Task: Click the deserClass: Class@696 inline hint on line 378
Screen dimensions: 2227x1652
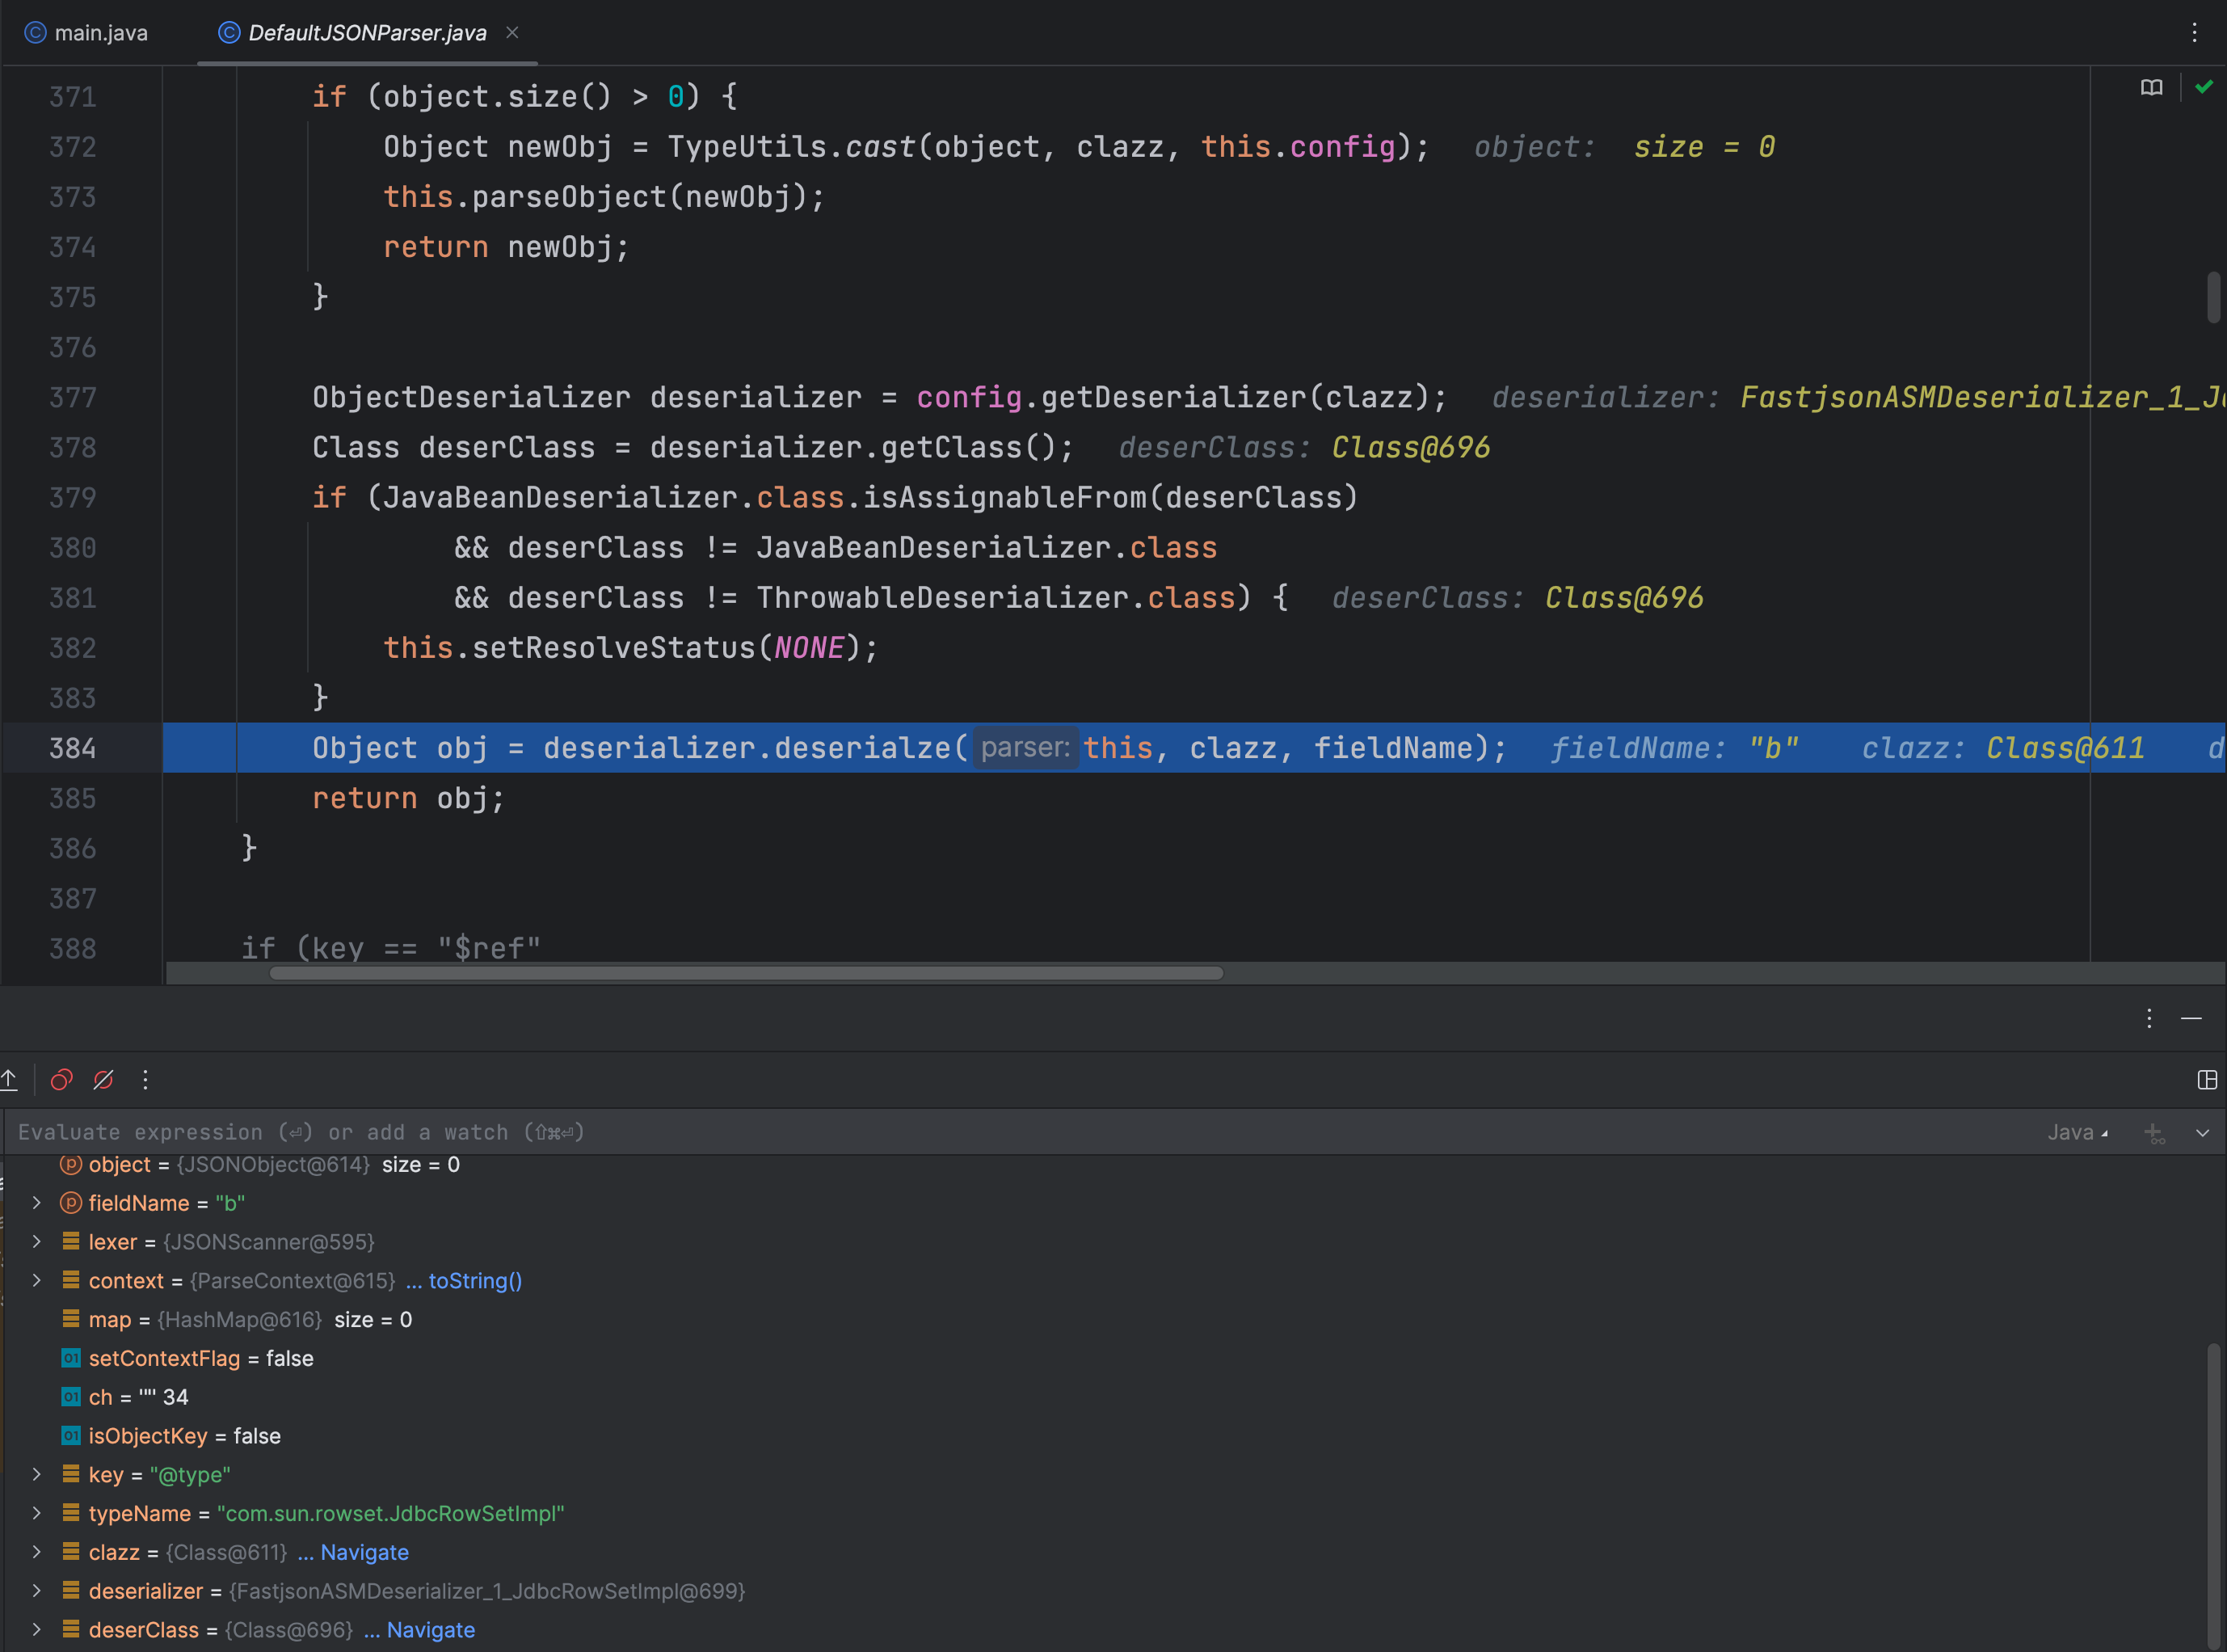Action: click(x=1304, y=447)
